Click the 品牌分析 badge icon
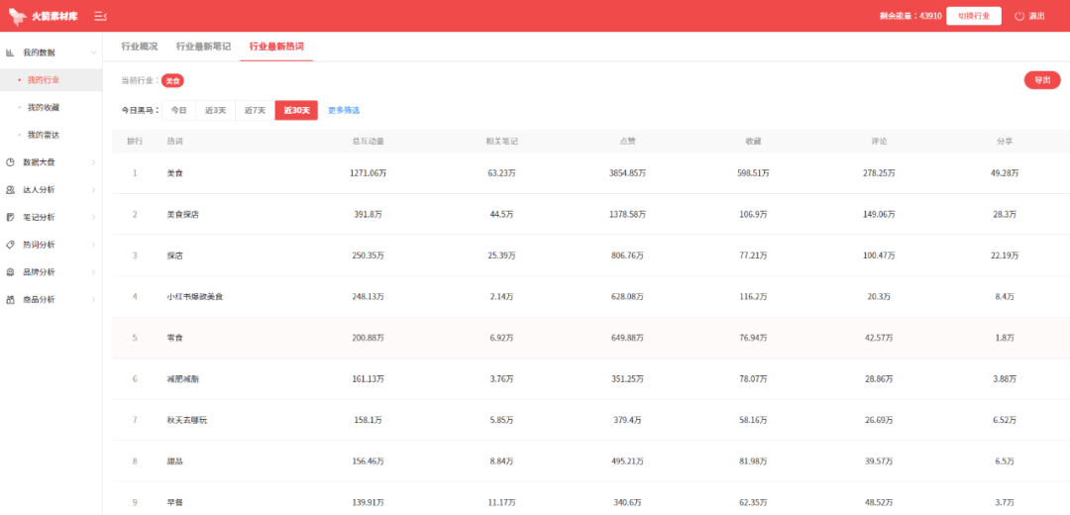 pyautogui.click(x=10, y=272)
